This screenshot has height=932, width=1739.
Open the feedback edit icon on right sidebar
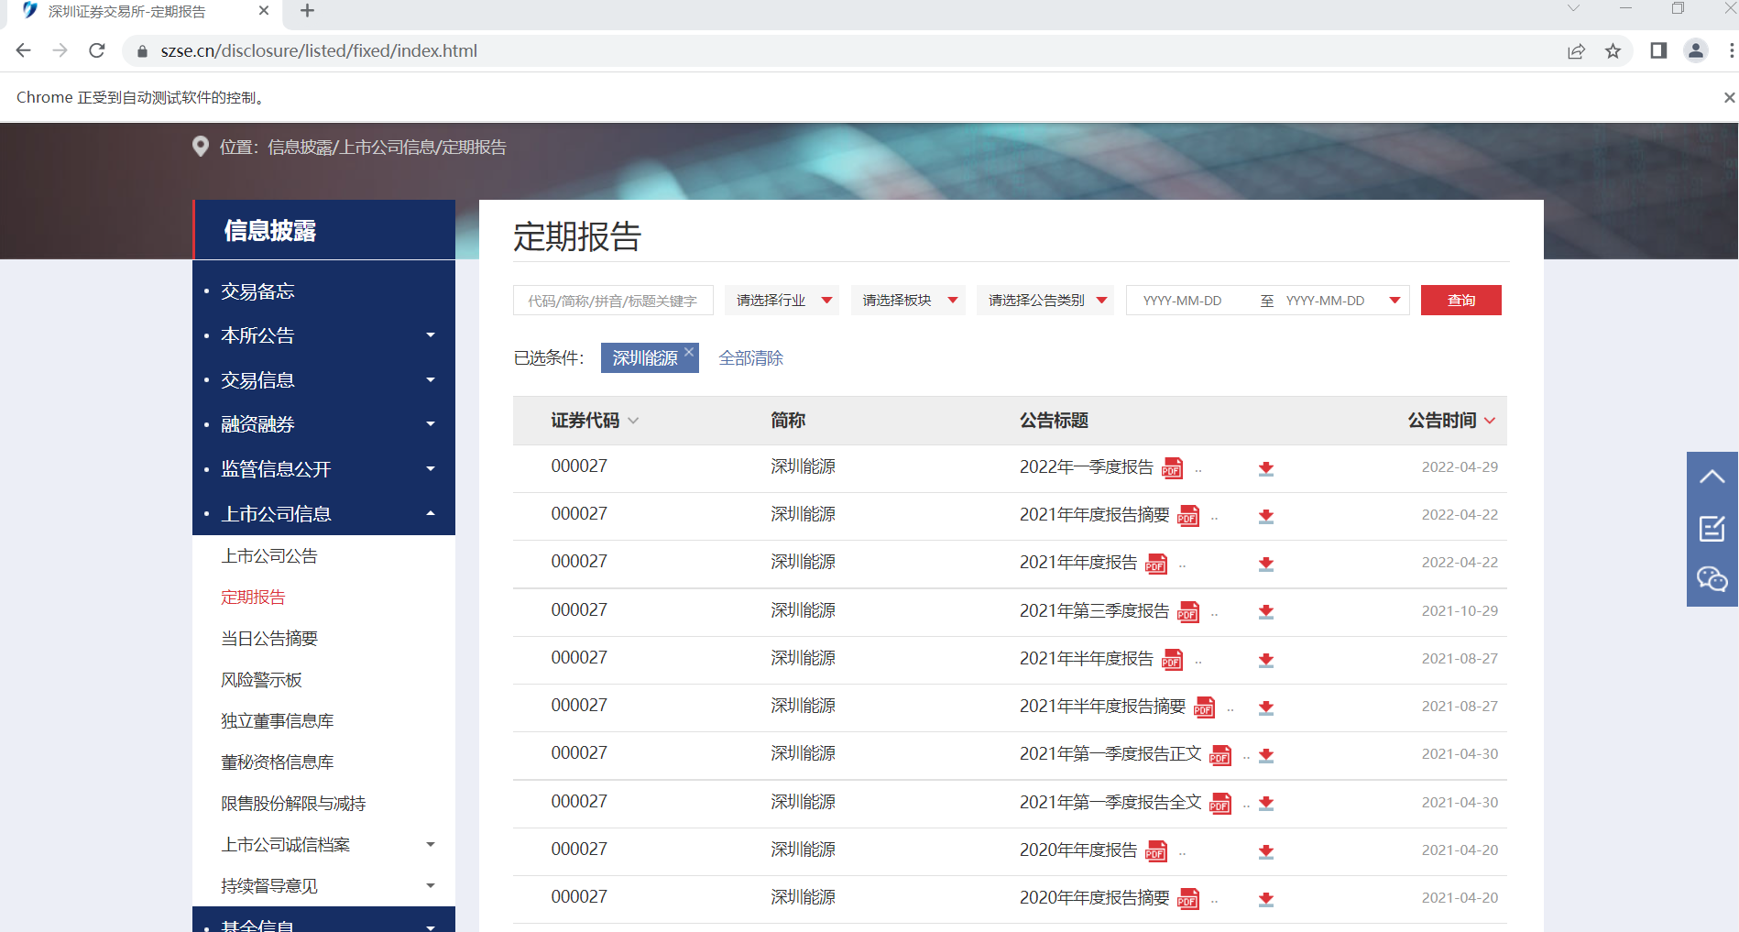[x=1712, y=529]
